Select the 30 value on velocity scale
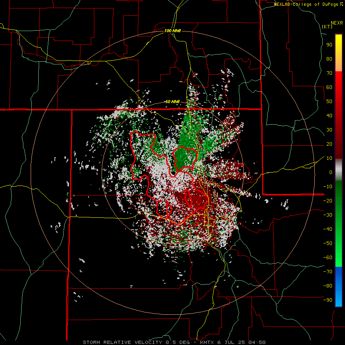This screenshot has height=345, width=345. click(x=329, y=130)
